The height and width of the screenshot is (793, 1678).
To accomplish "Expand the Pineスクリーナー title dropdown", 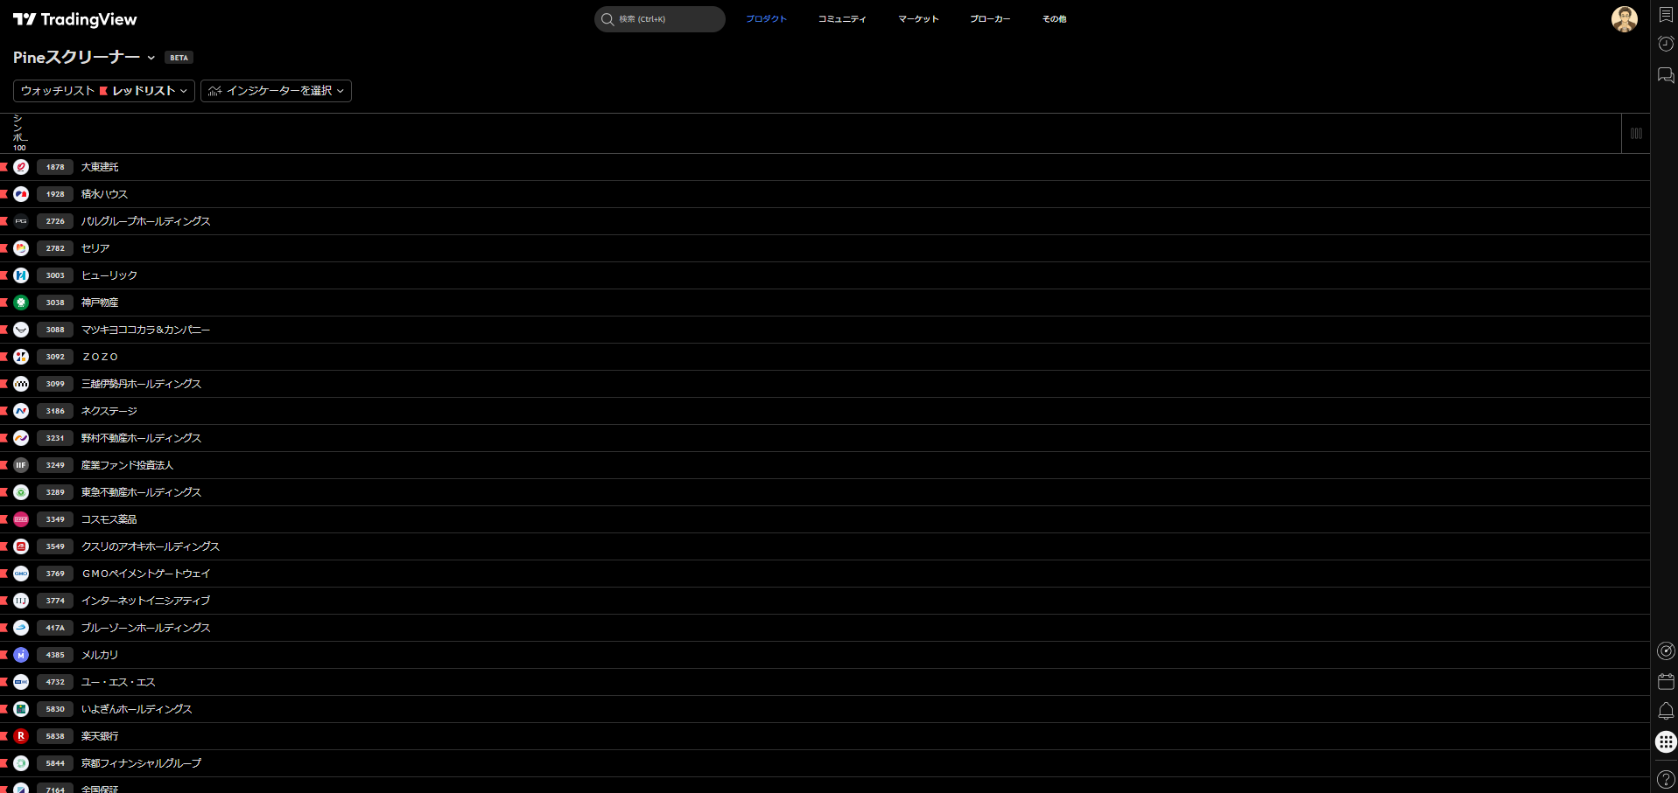I will (x=151, y=58).
